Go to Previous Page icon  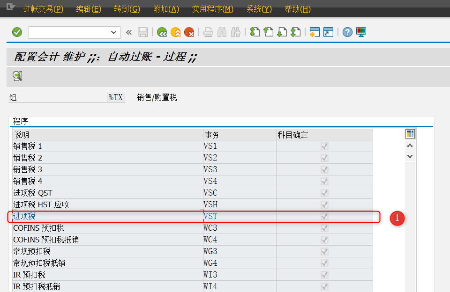(x=268, y=32)
